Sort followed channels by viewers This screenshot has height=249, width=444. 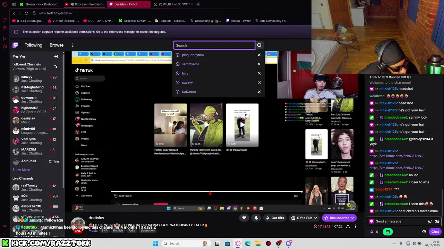(55, 66)
